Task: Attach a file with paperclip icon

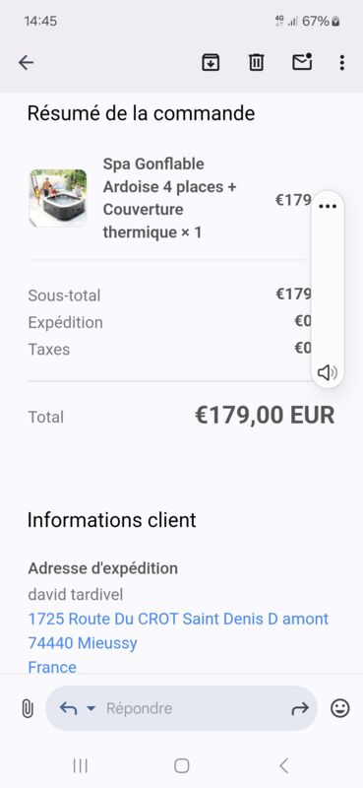Action: tap(28, 708)
